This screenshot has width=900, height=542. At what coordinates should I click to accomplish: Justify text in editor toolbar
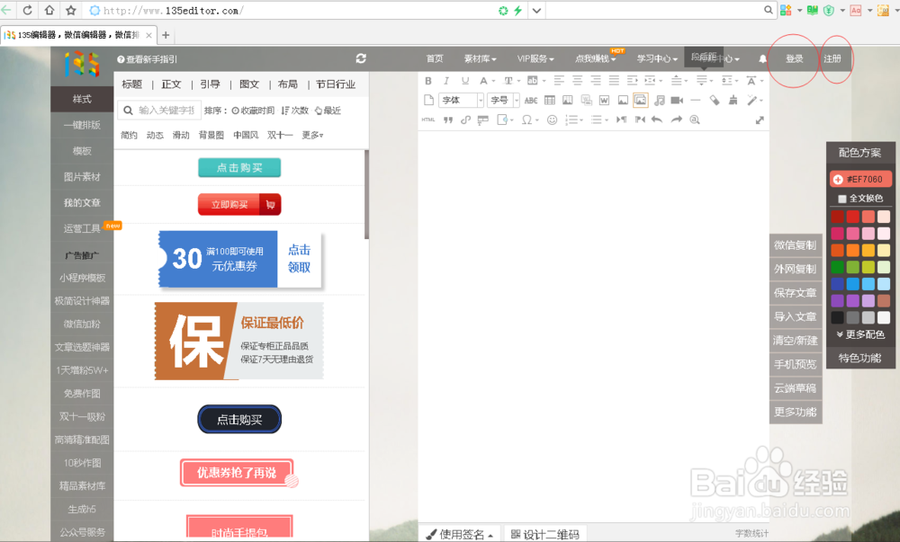[614, 81]
